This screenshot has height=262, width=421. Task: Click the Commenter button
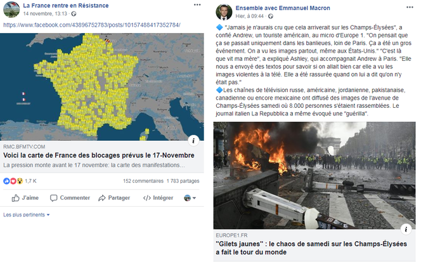tap(70, 198)
